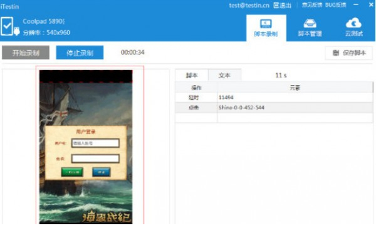Click the Coolpad 5890 device name
The image size is (376, 233).
coord(43,21)
